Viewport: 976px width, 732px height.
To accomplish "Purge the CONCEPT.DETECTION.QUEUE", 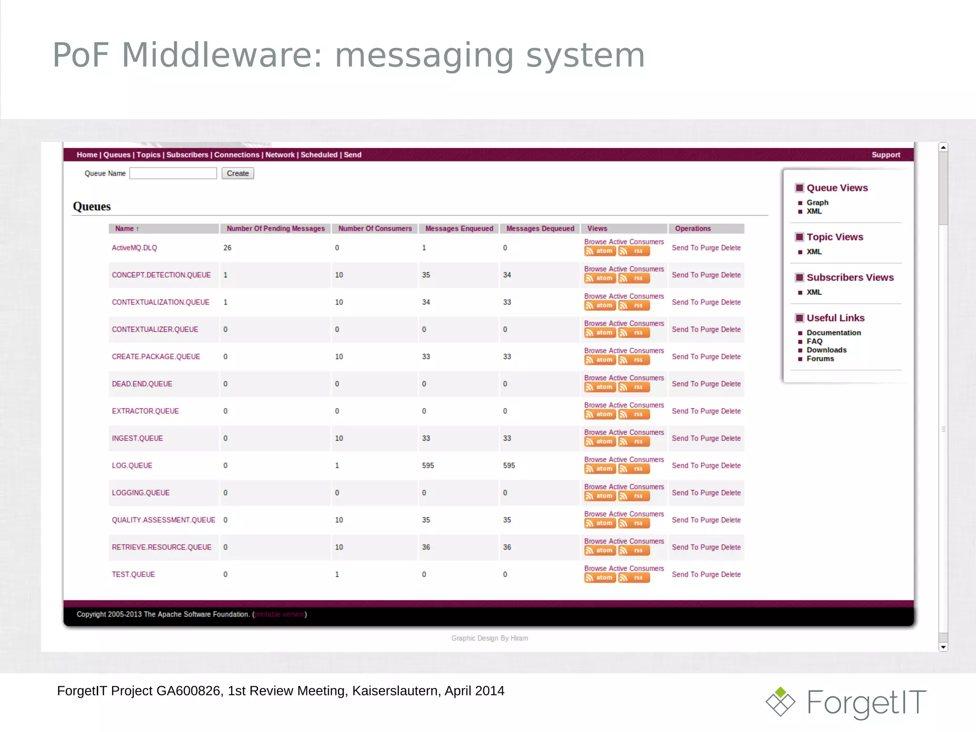I will [x=710, y=275].
